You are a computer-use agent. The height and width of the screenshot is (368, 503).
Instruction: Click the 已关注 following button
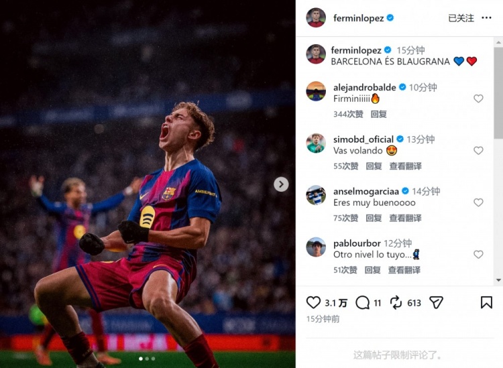coord(461,18)
